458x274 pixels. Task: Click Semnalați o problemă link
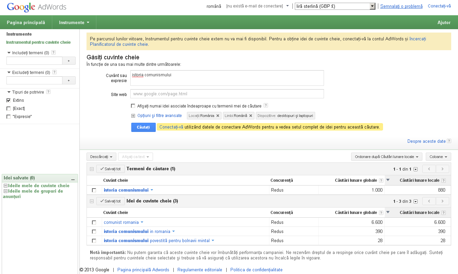point(401,6)
